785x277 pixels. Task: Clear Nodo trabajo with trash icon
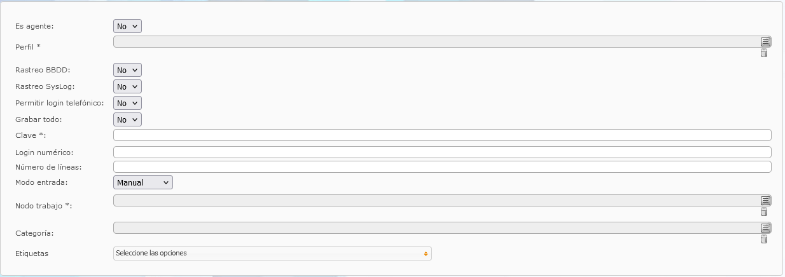point(764,212)
